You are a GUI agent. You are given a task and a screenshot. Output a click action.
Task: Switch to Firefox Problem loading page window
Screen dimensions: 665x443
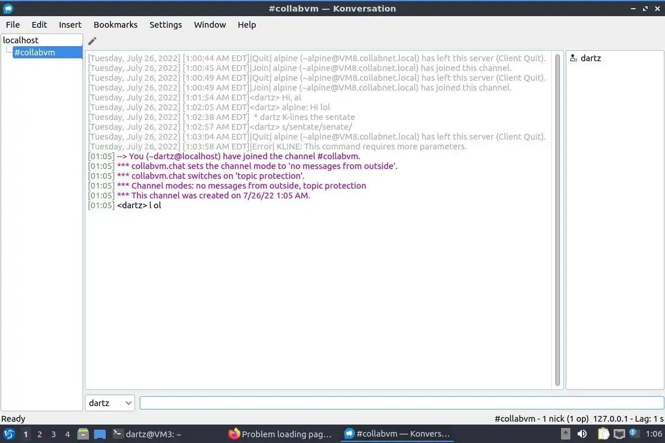click(x=281, y=434)
